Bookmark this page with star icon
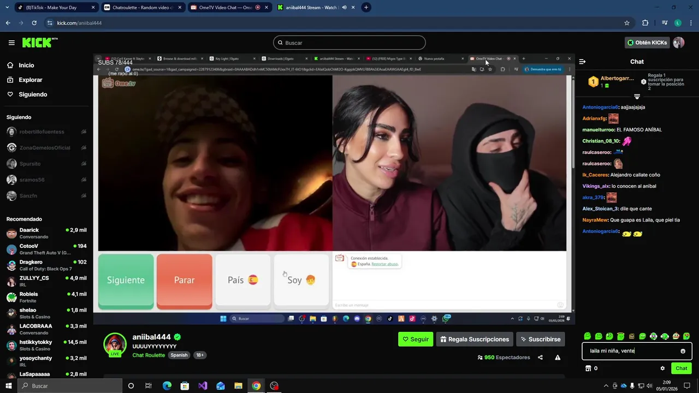Viewport: 699px width, 393px height. click(x=627, y=23)
